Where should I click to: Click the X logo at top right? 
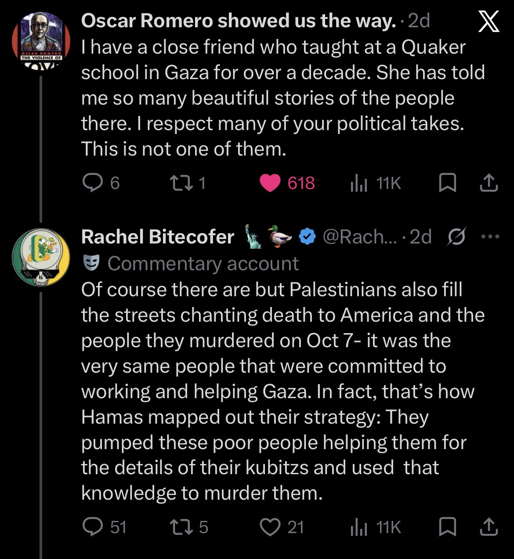click(489, 22)
